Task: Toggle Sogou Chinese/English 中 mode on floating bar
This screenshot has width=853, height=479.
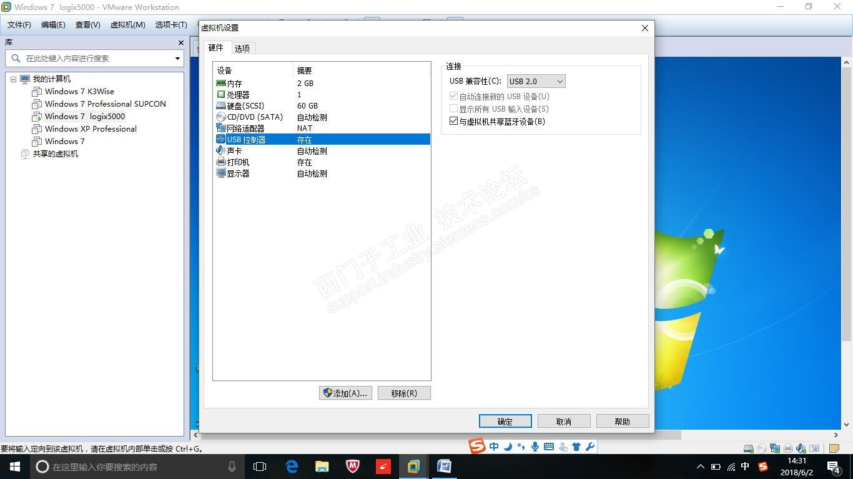Action: pos(494,447)
